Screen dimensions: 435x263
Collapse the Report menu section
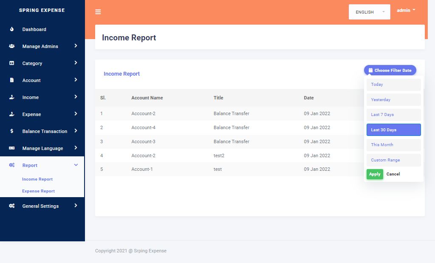[76, 165]
